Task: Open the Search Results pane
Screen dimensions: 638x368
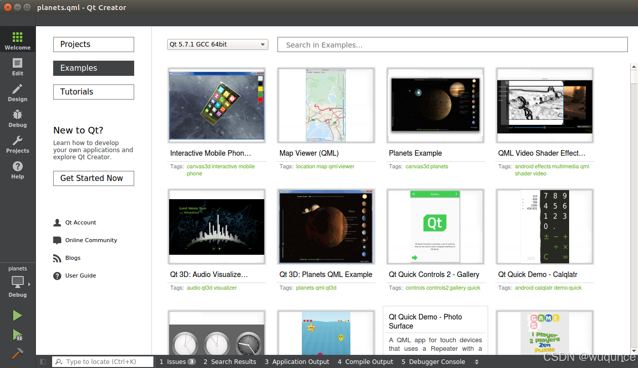Action: 230,361
